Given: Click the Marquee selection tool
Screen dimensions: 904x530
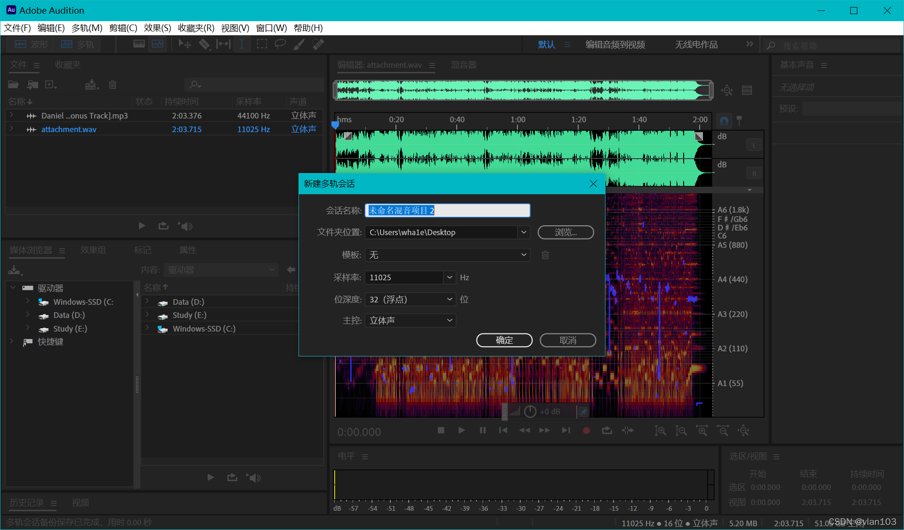Looking at the screenshot, I should click(262, 44).
